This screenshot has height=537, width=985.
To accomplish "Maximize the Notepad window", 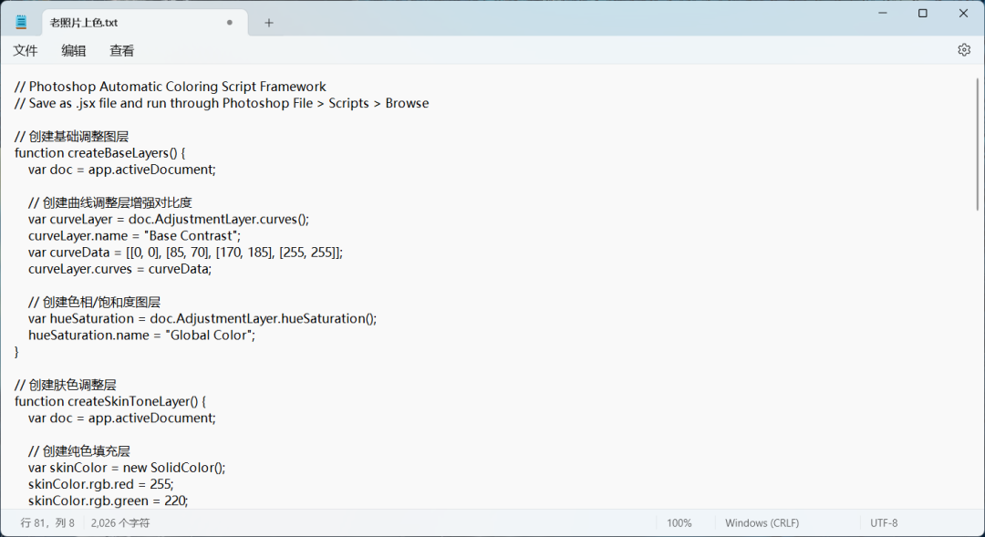I will point(923,14).
